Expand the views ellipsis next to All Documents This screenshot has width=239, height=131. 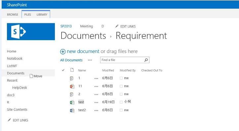90,60
